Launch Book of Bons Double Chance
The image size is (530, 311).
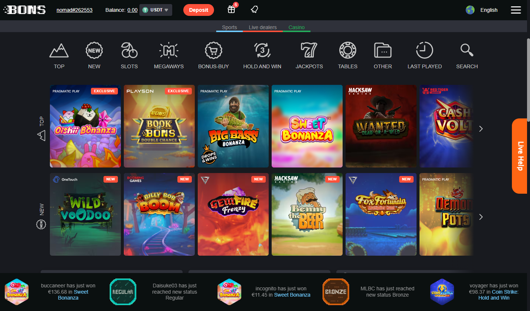pos(159,126)
